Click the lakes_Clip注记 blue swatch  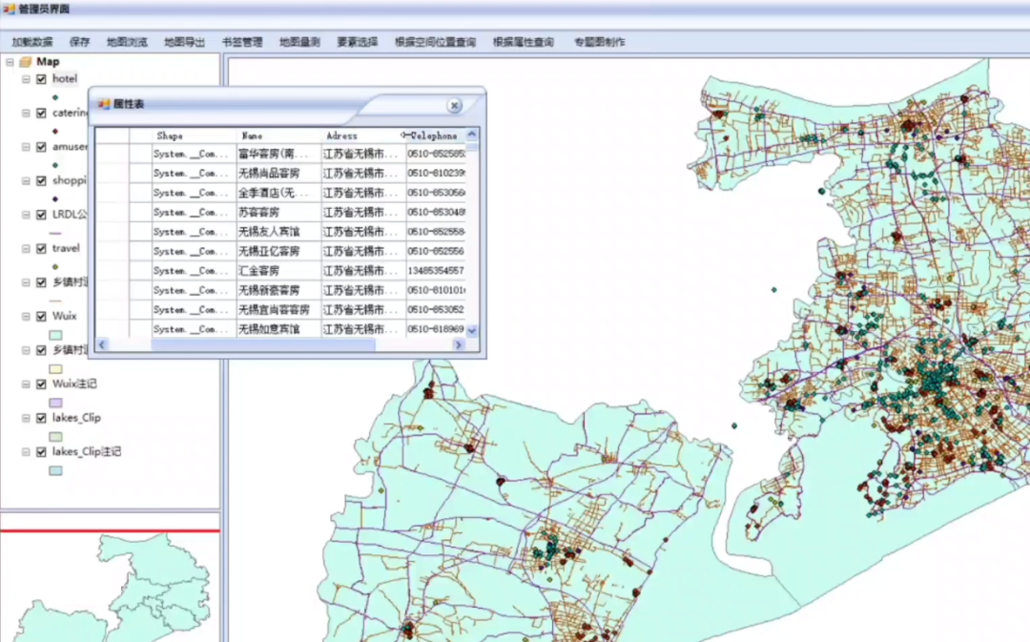[56, 470]
